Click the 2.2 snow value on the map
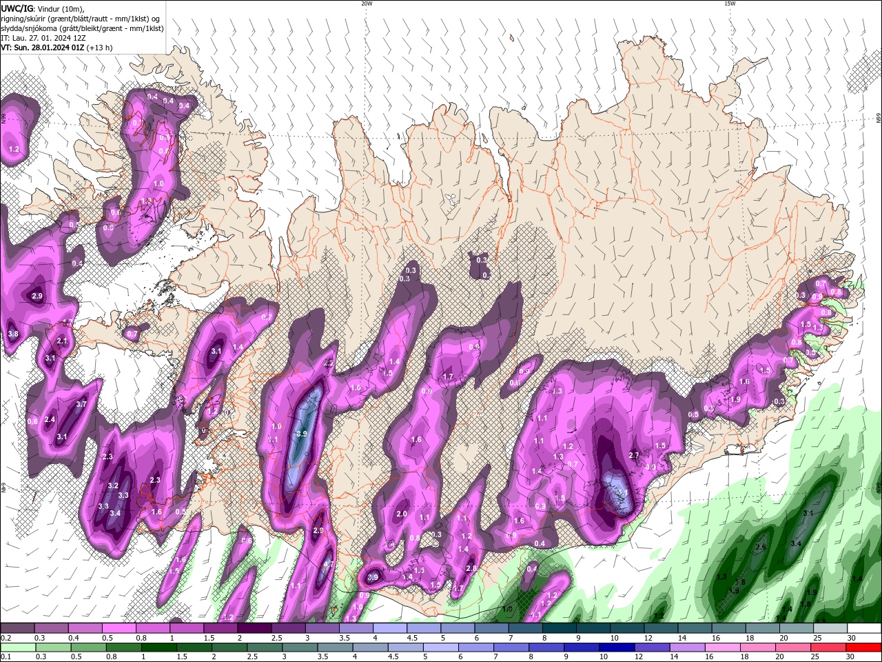882x662 pixels. pos(328,363)
